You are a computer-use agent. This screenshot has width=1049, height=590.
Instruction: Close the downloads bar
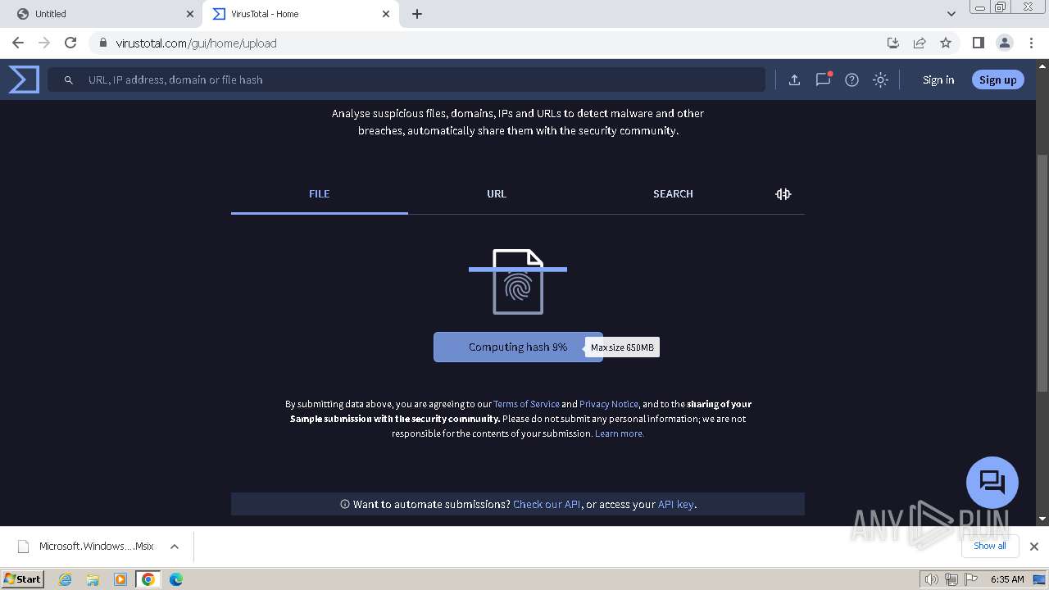coord(1033,547)
